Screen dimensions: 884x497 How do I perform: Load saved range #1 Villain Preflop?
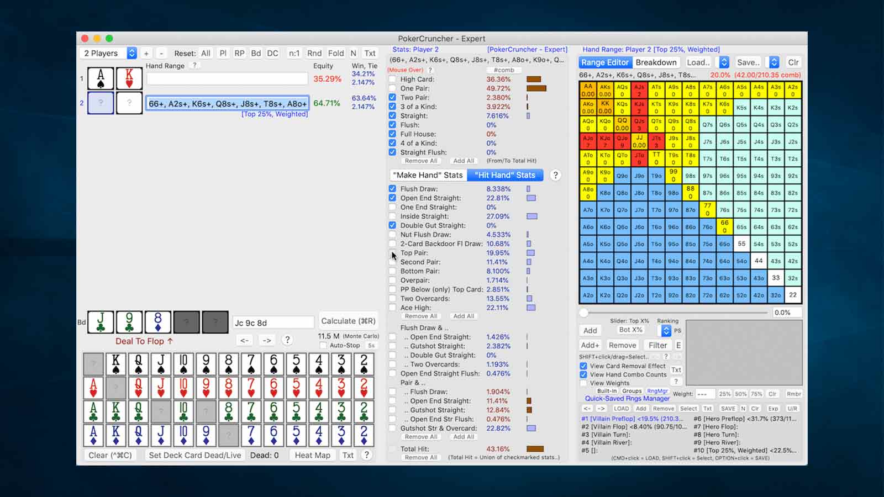click(x=633, y=419)
